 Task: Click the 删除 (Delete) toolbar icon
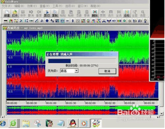tap(95, 13)
